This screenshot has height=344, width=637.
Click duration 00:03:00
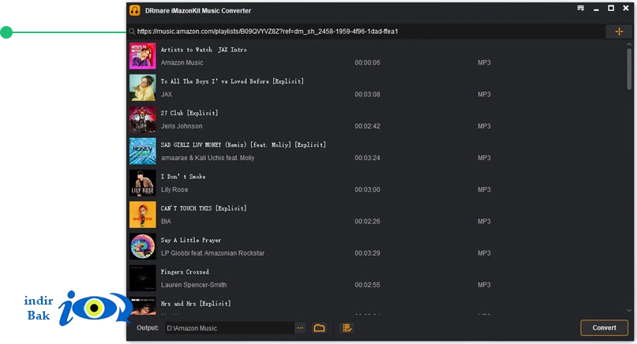click(x=367, y=189)
